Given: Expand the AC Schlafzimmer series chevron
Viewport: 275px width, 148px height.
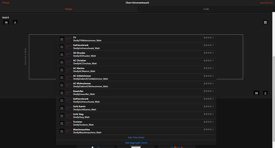Looking at the screenshot, I should click(x=213, y=76).
